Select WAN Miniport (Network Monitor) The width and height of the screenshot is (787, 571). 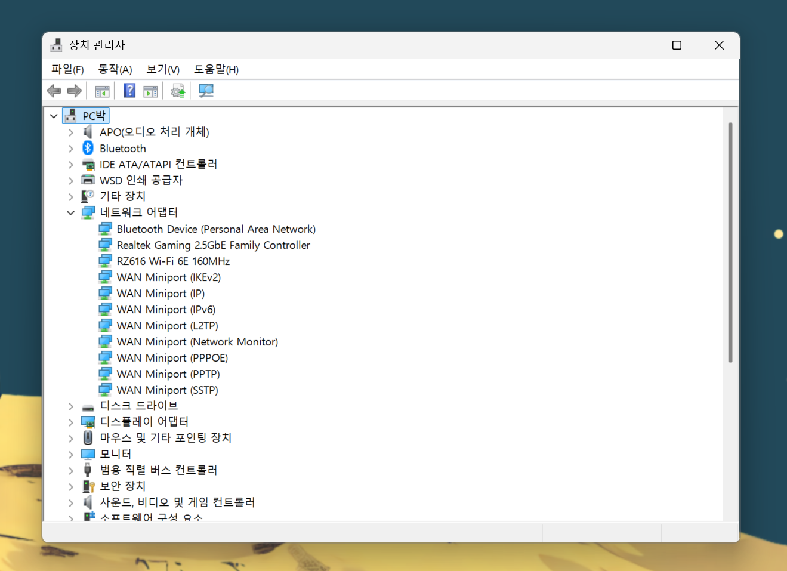(x=197, y=342)
